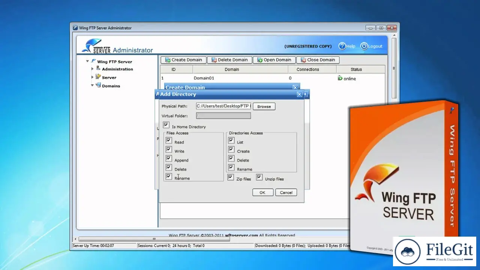Collapse the Wing FTP Server tree node

(x=87, y=61)
